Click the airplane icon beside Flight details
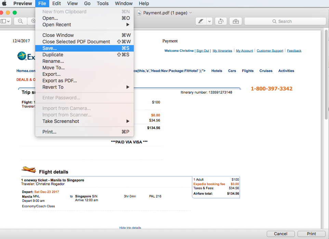The height and width of the screenshot is (239, 329). tap(29, 169)
